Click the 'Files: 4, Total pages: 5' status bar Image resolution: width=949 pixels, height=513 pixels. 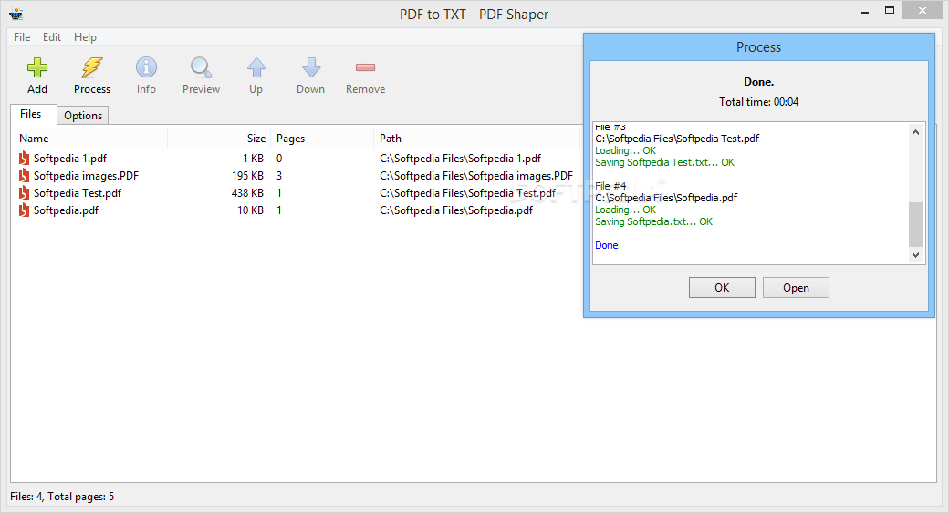(x=62, y=497)
